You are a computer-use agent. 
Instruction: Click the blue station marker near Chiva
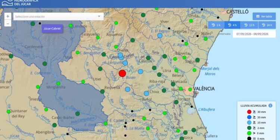146,93
